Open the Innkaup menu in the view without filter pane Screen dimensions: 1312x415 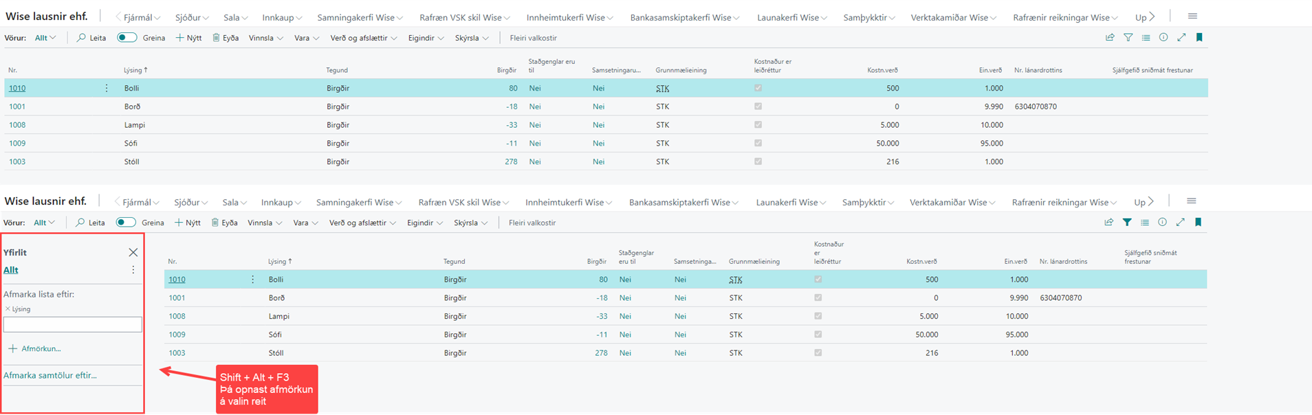coord(282,17)
